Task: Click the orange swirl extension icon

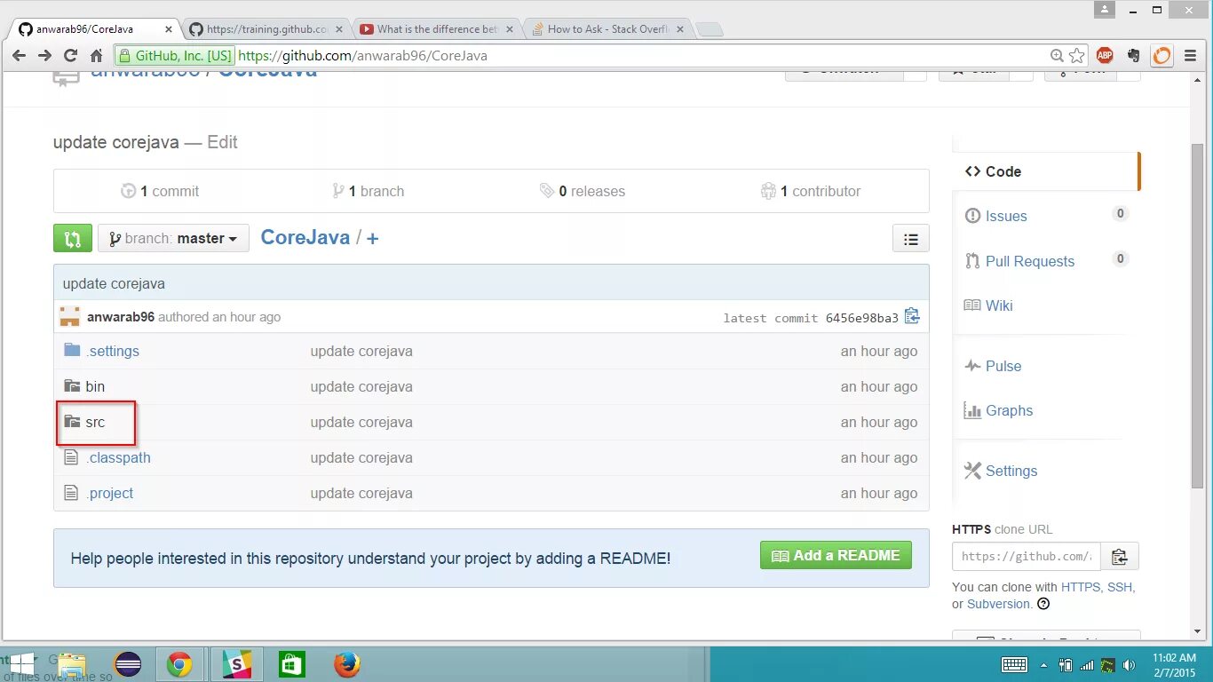Action: click(x=1161, y=55)
